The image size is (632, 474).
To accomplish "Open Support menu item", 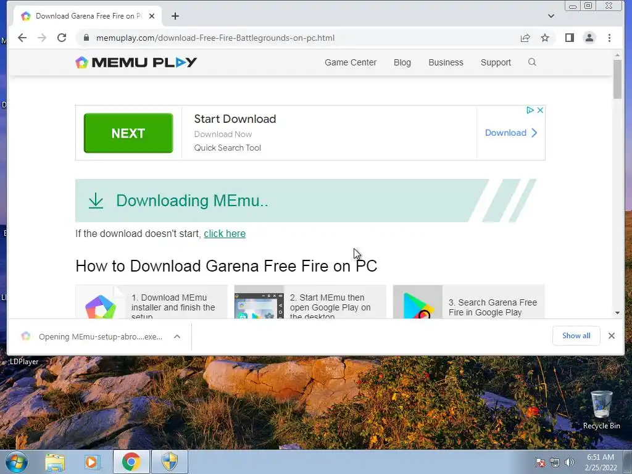I will click(x=496, y=62).
